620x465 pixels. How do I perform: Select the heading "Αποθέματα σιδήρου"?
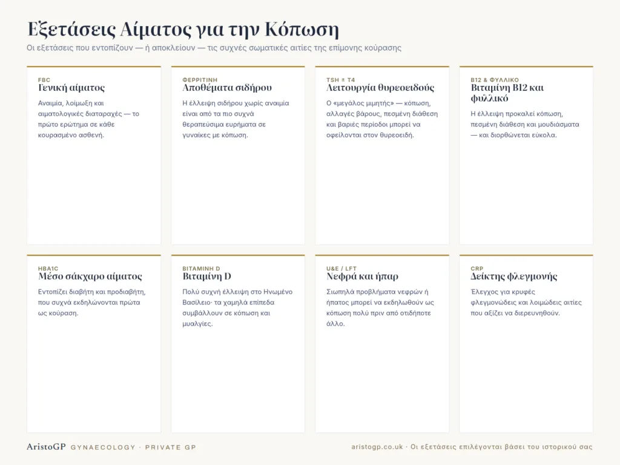(227, 88)
